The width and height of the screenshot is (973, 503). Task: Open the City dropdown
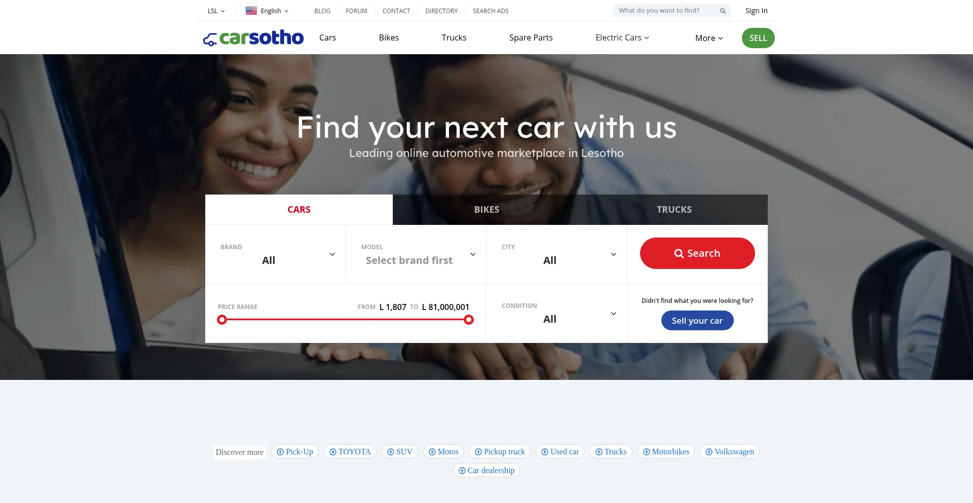(x=556, y=254)
